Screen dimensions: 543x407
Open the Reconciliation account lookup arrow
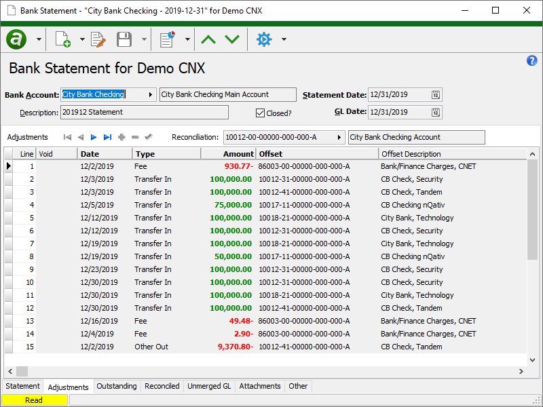(x=339, y=138)
